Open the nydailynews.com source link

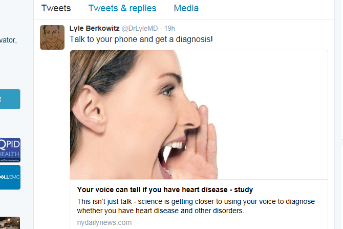tap(104, 222)
